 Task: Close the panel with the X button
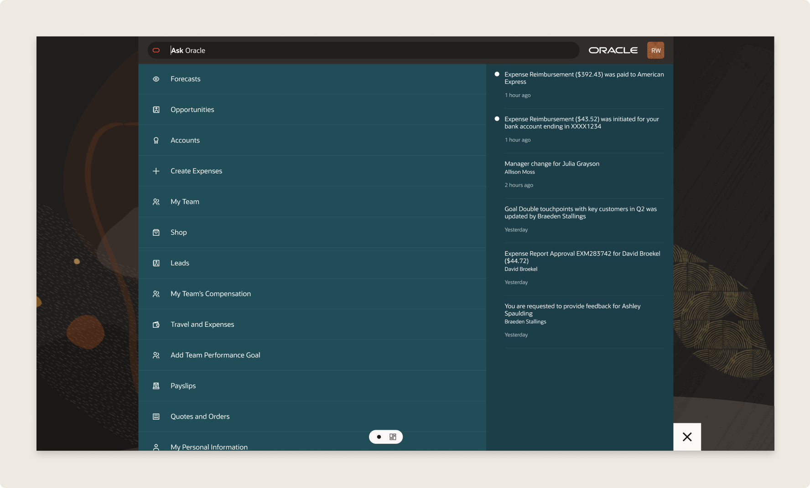(x=687, y=437)
